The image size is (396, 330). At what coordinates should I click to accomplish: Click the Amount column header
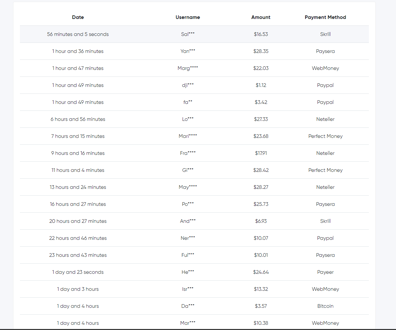point(261,17)
